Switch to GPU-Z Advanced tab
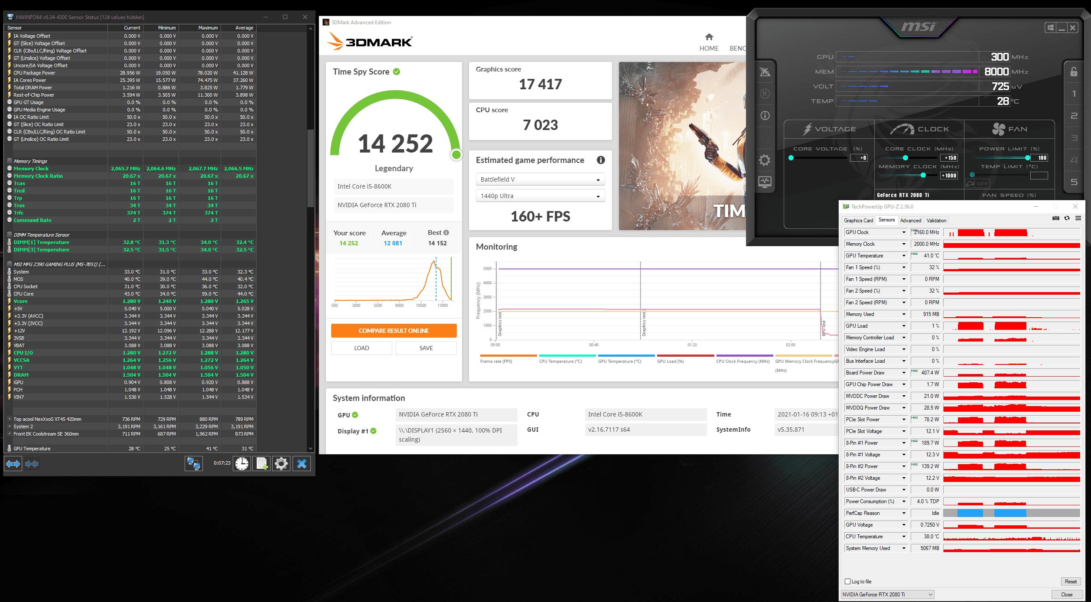The height and width of the screenshot is (602, 1091). click(x=911, y=221)
